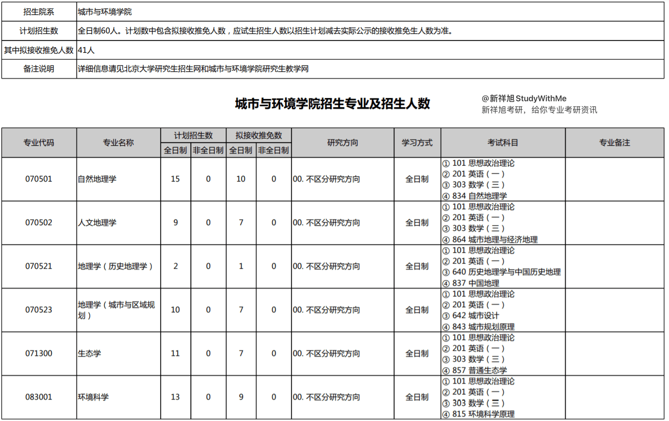Image resolution: width=669 pixels, height=421 pixels.
Task: Click the 人文地理学 major name cell
Action: tap(97, 223)
